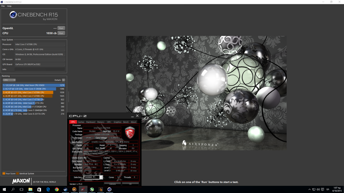Open Microsoft Edge from the taskbar
The image size is (344, 193).
(48, 189)
